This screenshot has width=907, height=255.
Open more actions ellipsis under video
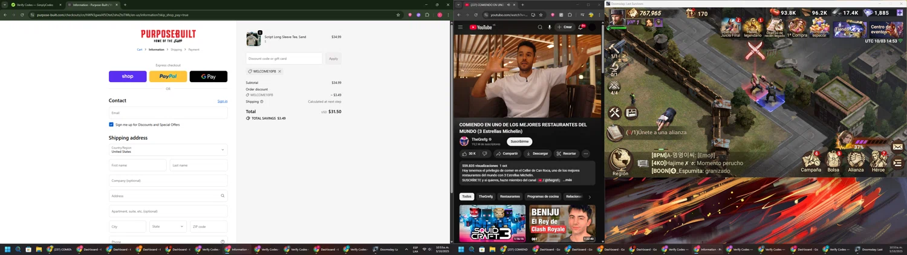click(x=585, y=153)
